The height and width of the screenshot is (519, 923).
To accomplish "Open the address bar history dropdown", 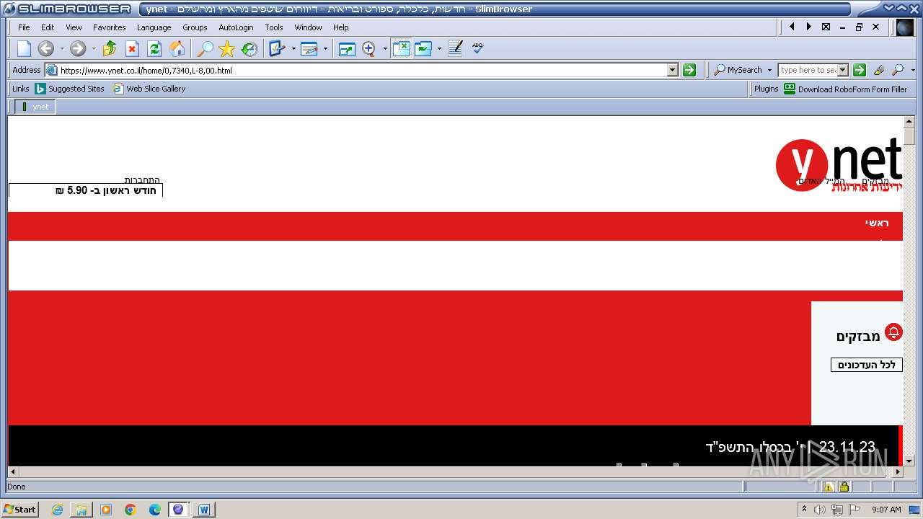I will (673, 70).
